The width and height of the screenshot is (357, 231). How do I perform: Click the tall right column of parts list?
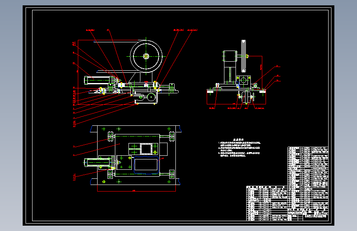[308, 178]
